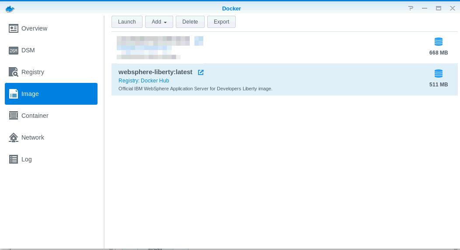This screenshot has height=250, width=460.
Task: Select the blurred first image row
Action: click(284, 48)
